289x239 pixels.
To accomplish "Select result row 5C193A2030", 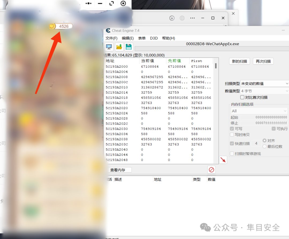I will point(159,129).
